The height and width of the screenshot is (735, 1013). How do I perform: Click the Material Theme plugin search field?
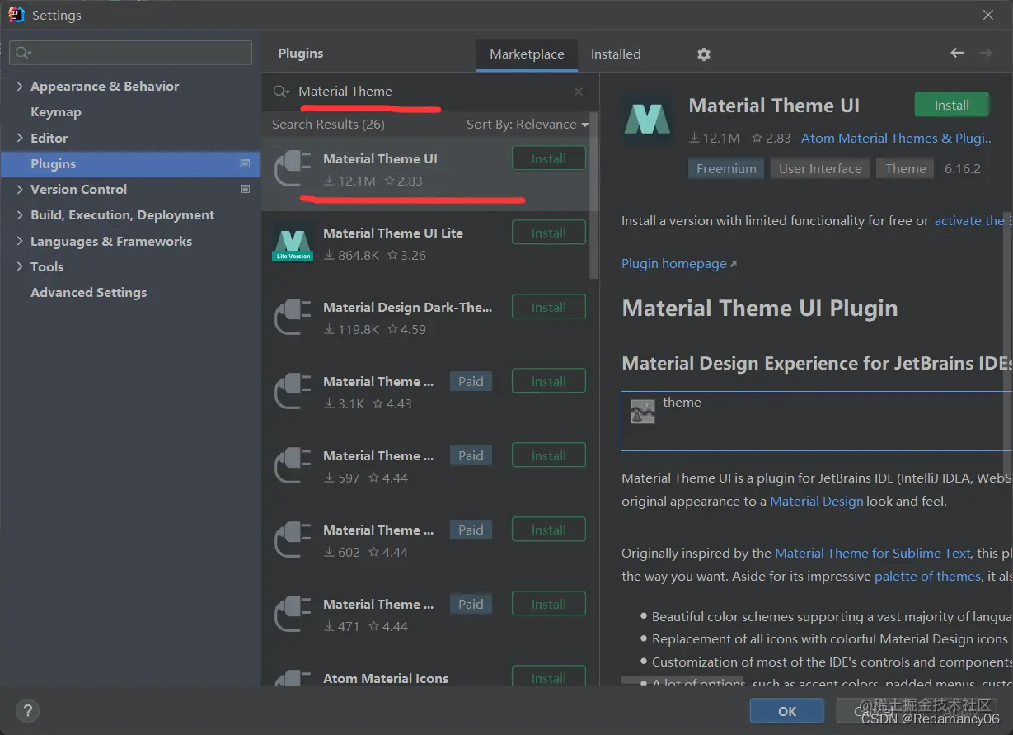429,92
